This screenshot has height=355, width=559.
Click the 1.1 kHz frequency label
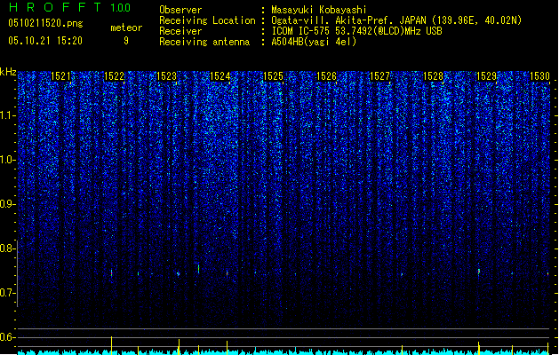point(7,115)
